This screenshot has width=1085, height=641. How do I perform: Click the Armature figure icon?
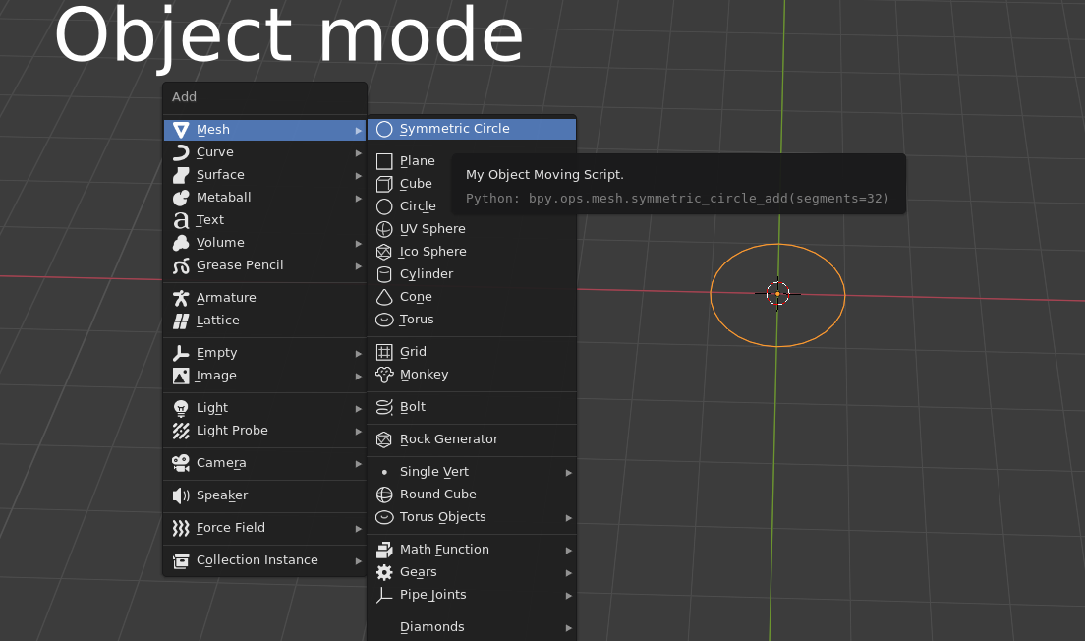coord(181,298)
